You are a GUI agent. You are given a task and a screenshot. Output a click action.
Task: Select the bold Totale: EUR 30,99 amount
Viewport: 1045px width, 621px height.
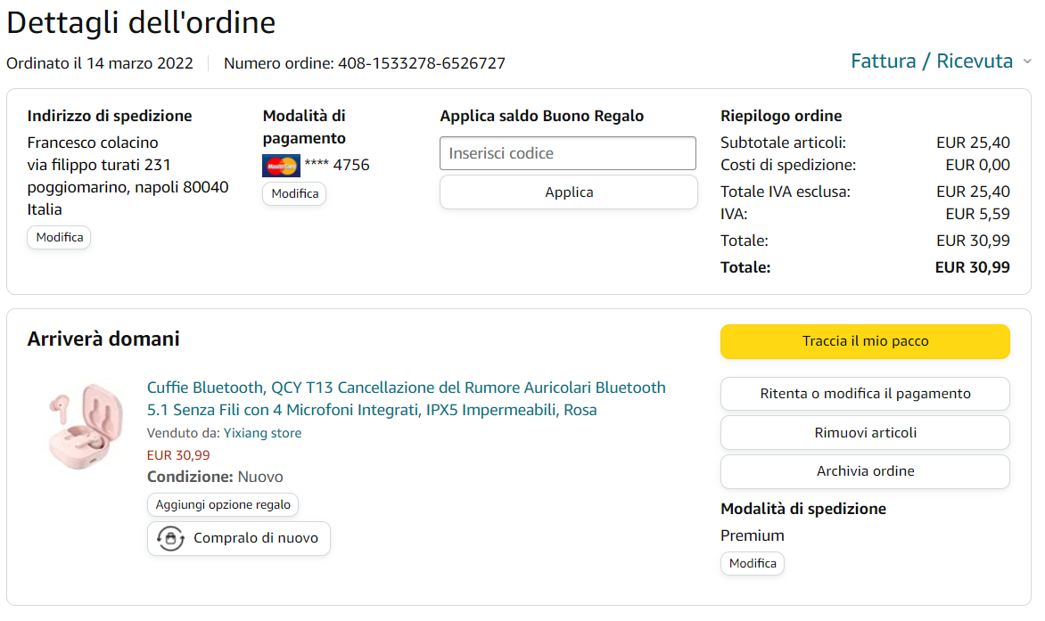point(973,267)
